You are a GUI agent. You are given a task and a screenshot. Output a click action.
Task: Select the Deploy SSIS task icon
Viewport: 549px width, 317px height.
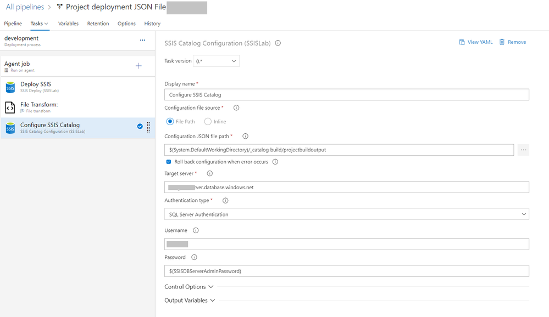[9, 87]
